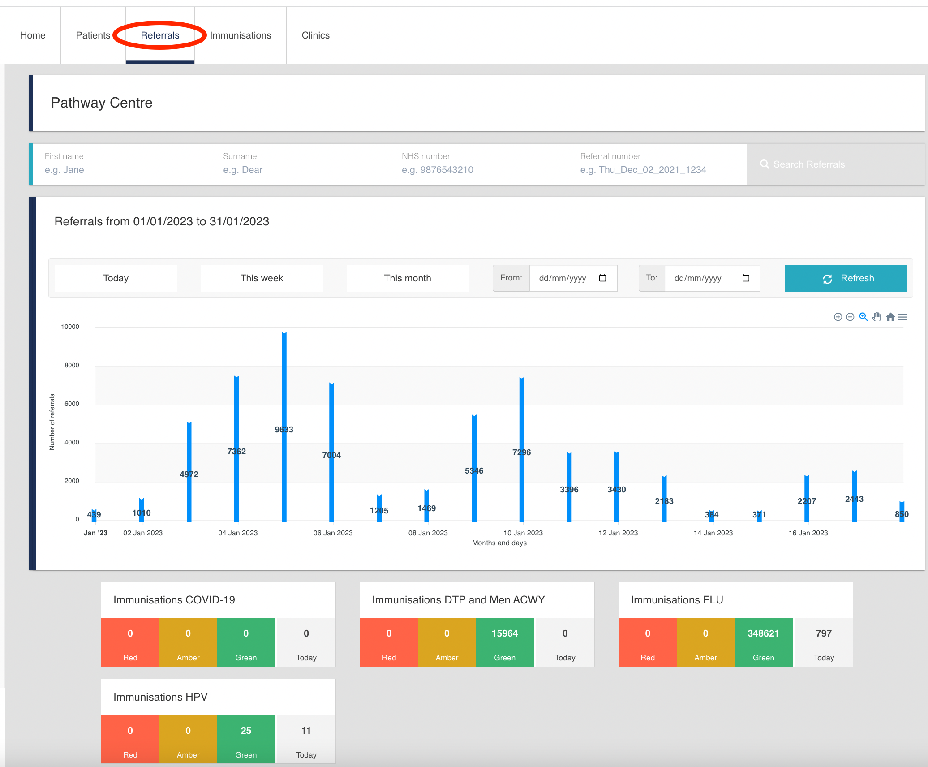Open the From date calendar picker icon

coord(602,278)
